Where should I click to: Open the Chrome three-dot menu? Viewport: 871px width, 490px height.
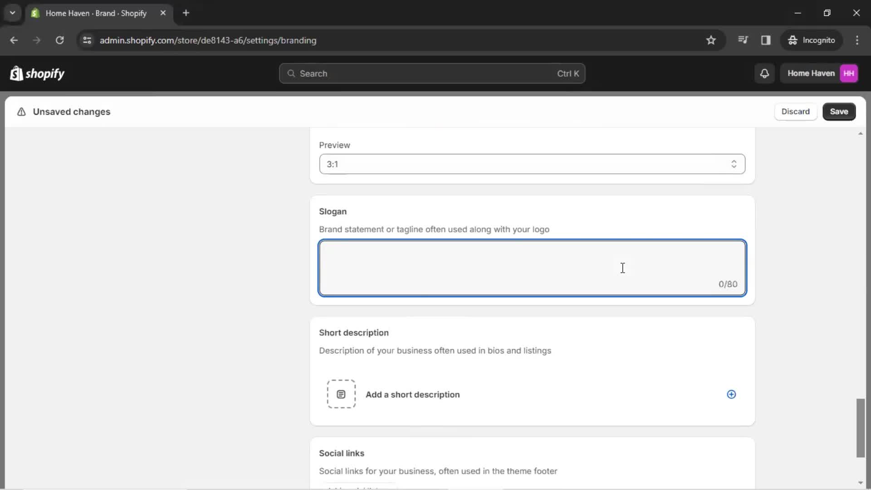pos(857,40)
